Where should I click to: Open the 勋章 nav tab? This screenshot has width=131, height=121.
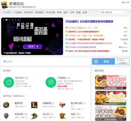tap(78, 12)
